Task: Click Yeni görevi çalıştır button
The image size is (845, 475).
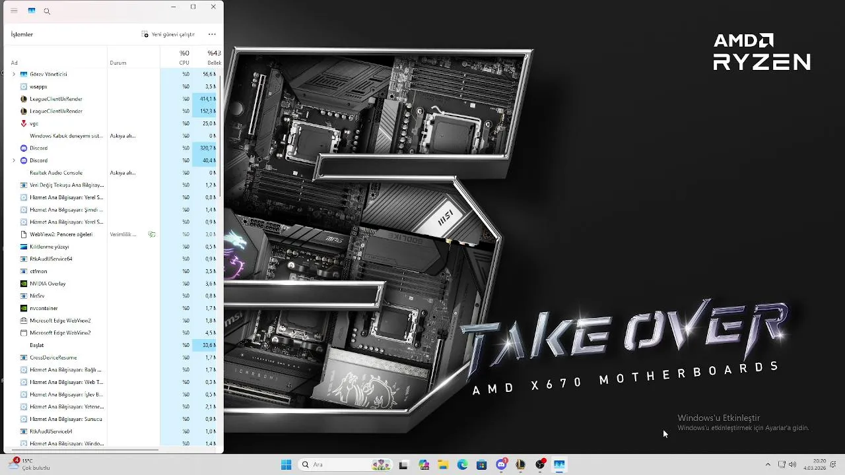Action: 169,34
